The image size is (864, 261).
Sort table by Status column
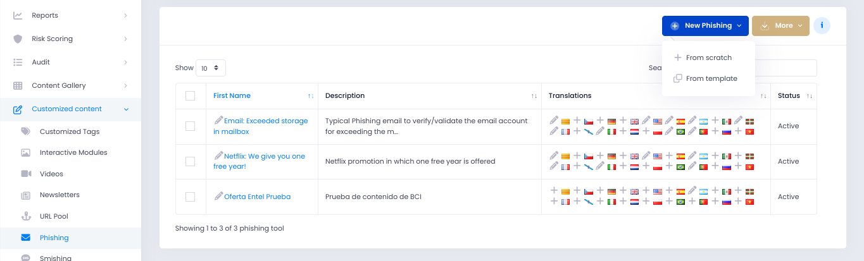point(794,95)
